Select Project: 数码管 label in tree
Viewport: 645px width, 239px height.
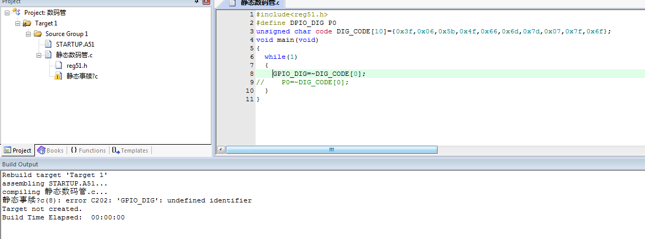tap(46, 12)
